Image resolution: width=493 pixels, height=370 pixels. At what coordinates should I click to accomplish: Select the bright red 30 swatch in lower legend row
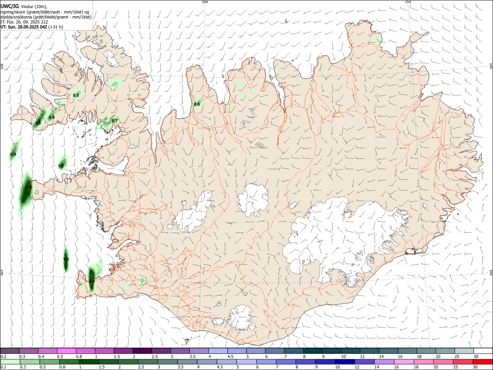tap(483, 362)
